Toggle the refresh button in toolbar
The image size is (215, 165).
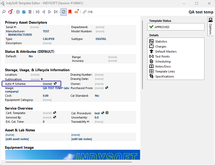63,12
